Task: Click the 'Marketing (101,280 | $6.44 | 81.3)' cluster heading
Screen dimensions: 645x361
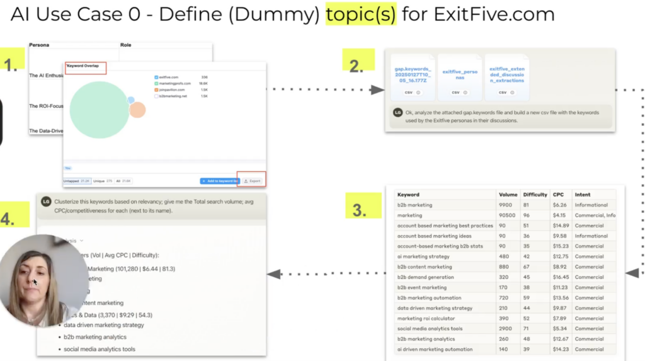Action: click(131, 269)
